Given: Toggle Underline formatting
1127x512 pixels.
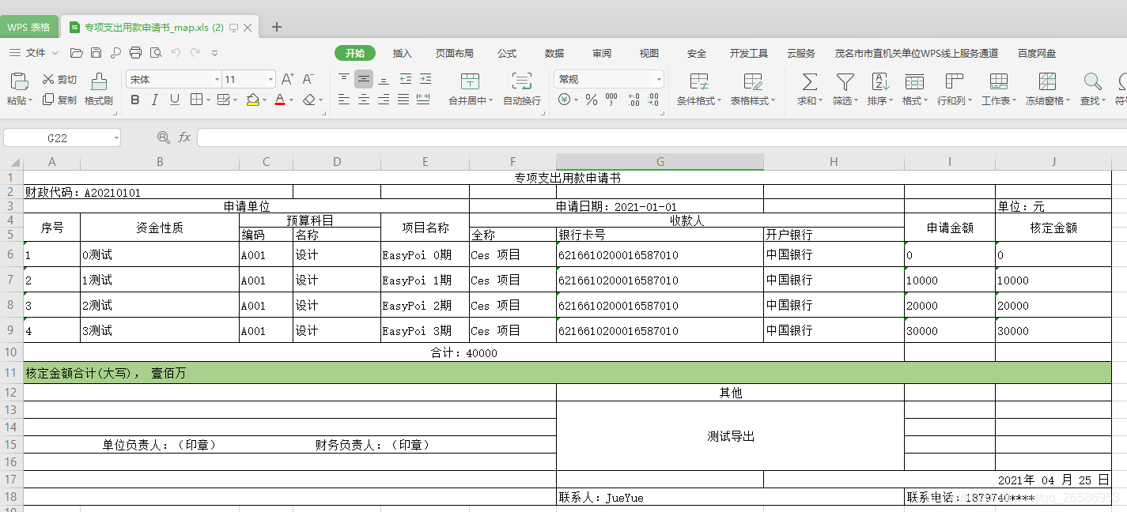Looking at the screenshot, I should (x=175, y=100).
